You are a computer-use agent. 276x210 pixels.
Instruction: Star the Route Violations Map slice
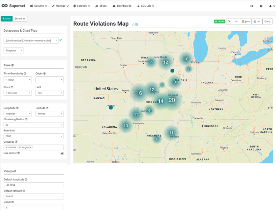pyautogui.click(x=133, y=25)
